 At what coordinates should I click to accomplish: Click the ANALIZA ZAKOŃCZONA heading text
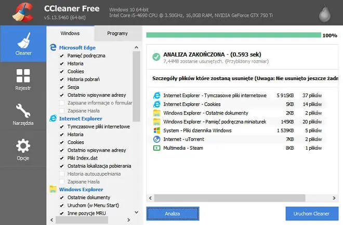pyautogui.click(x=212, y=55)
